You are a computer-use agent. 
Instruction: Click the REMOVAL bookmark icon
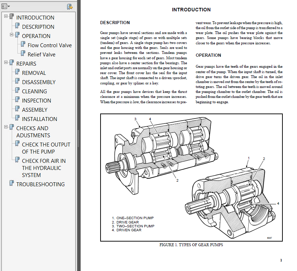(x=17, y=72)
